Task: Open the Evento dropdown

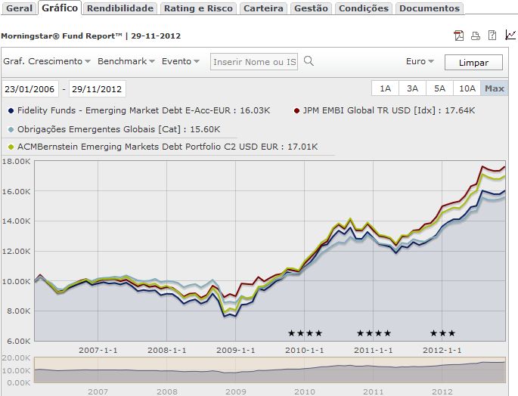Action: tap(181, 61)
